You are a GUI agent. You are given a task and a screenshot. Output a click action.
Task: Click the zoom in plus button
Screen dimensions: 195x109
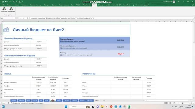coord(189,103)
